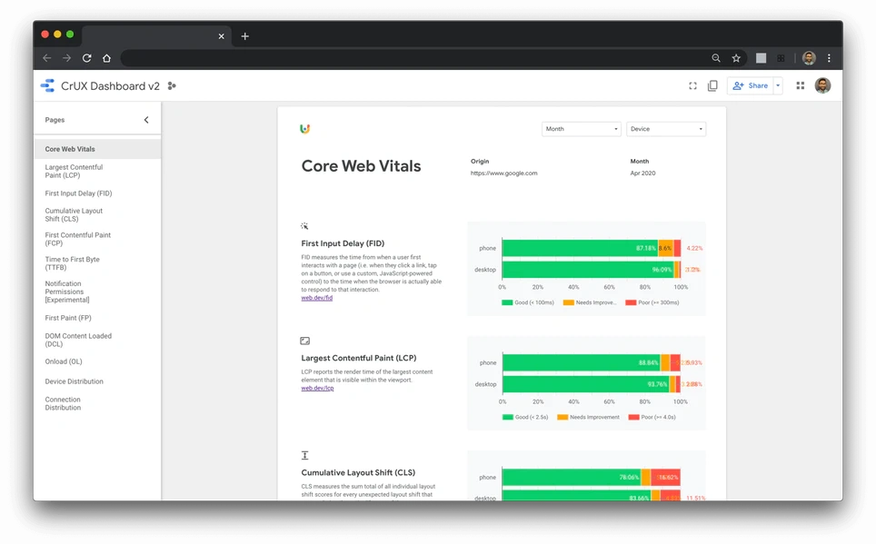Click the CrUX Dashboard v2 logo
This screenshot has height=544, width=876.
tap(47, 85)
